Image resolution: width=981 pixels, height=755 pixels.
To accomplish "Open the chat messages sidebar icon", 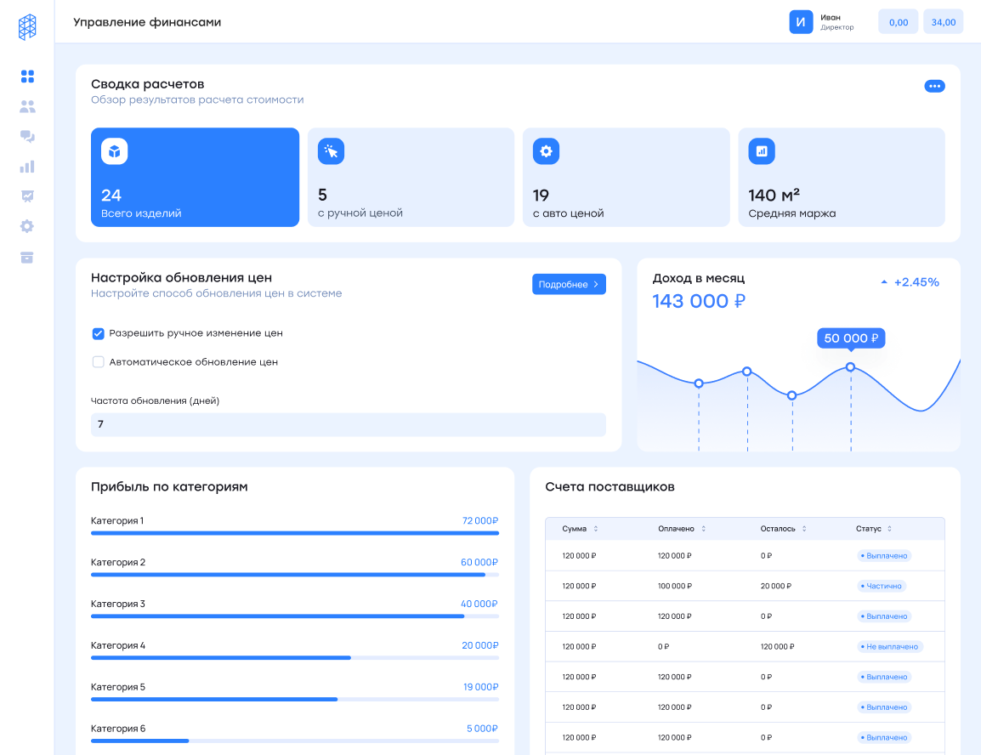I will 27,137.
